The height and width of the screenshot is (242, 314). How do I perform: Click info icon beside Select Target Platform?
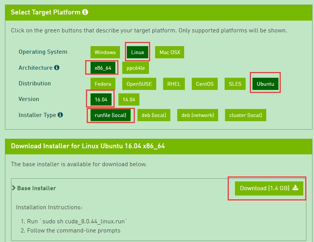(85, 12)
